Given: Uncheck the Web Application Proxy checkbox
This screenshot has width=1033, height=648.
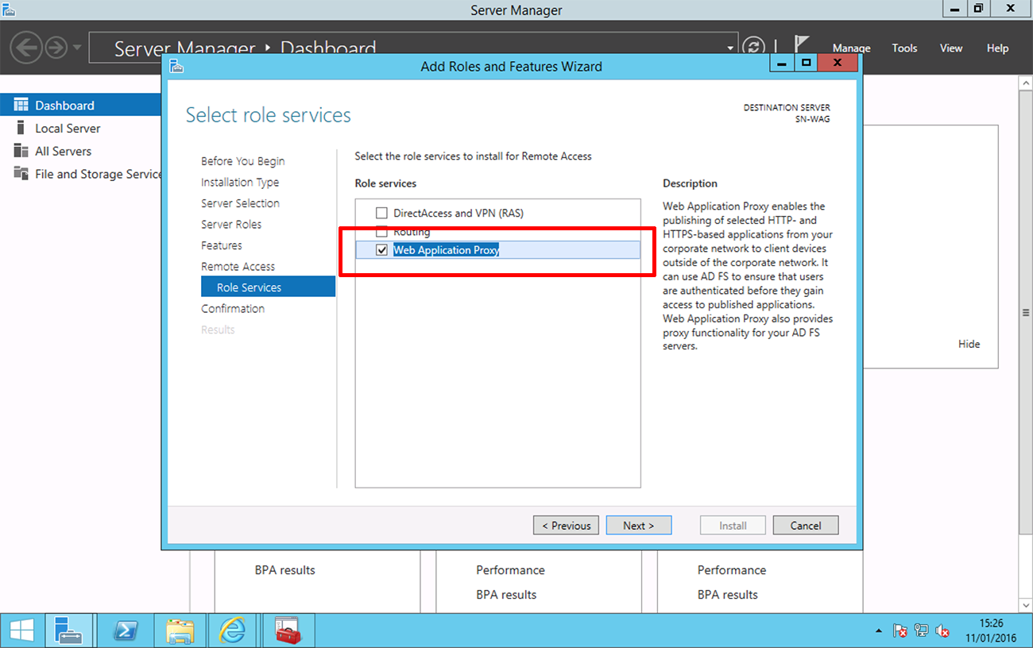Looking at the screenshot, I should point(381,250).
